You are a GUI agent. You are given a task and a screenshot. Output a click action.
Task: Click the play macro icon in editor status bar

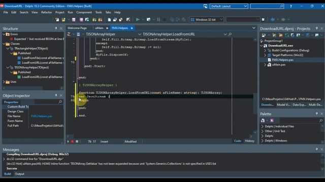(x=68, y=142)
